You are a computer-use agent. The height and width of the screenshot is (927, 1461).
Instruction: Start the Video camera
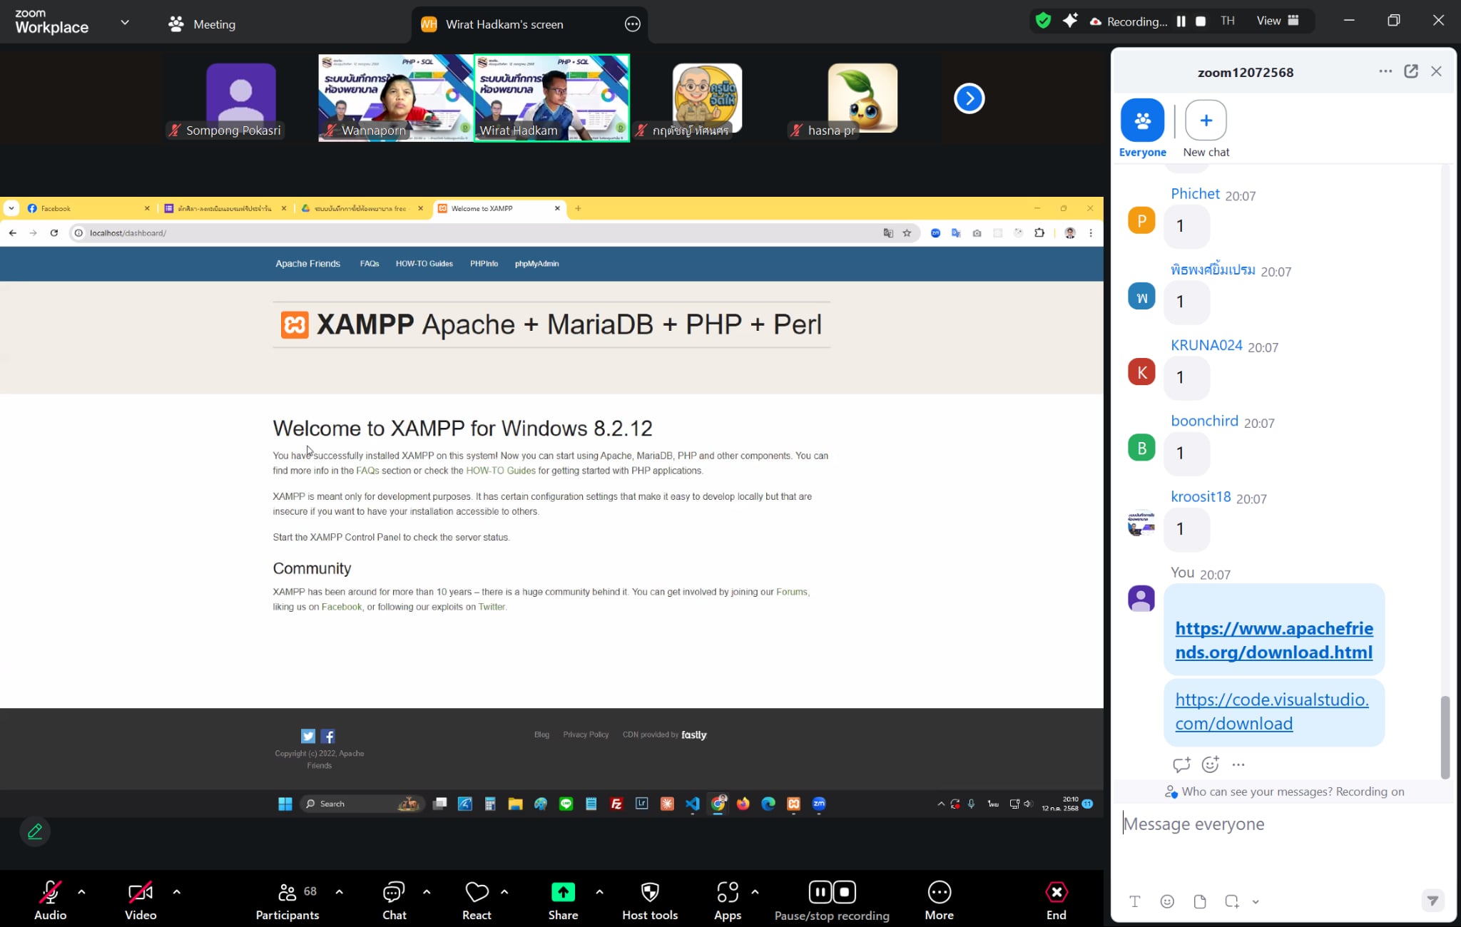tap(140, 892)
